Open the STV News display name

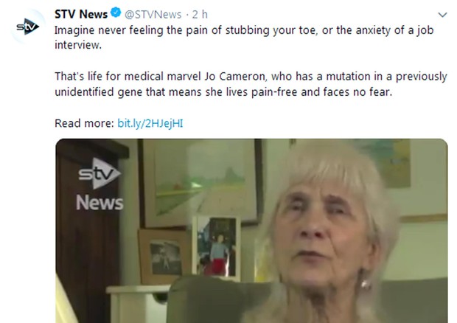(81, 14)
